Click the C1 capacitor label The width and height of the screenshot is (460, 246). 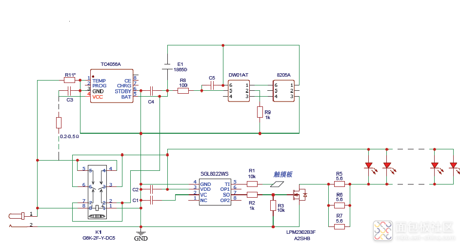(135, 201)
